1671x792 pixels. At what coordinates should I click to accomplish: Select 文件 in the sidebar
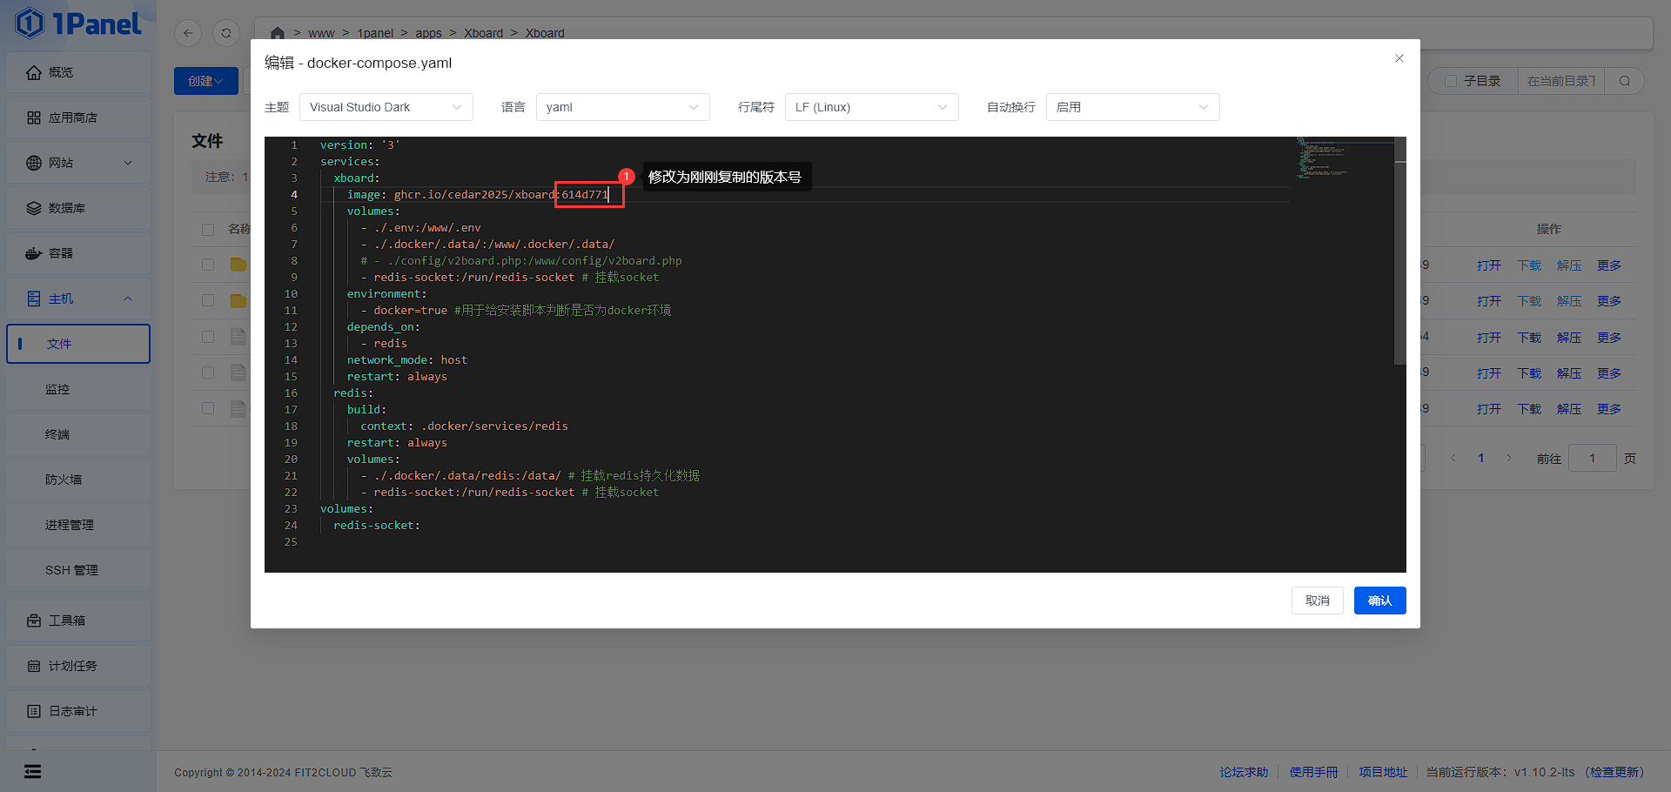coord(78,344)
